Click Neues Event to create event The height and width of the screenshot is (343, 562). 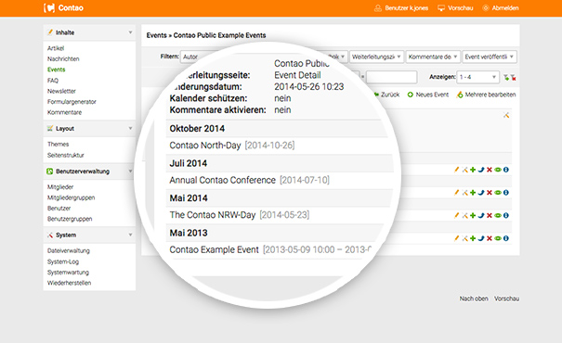tap(428, 95)
